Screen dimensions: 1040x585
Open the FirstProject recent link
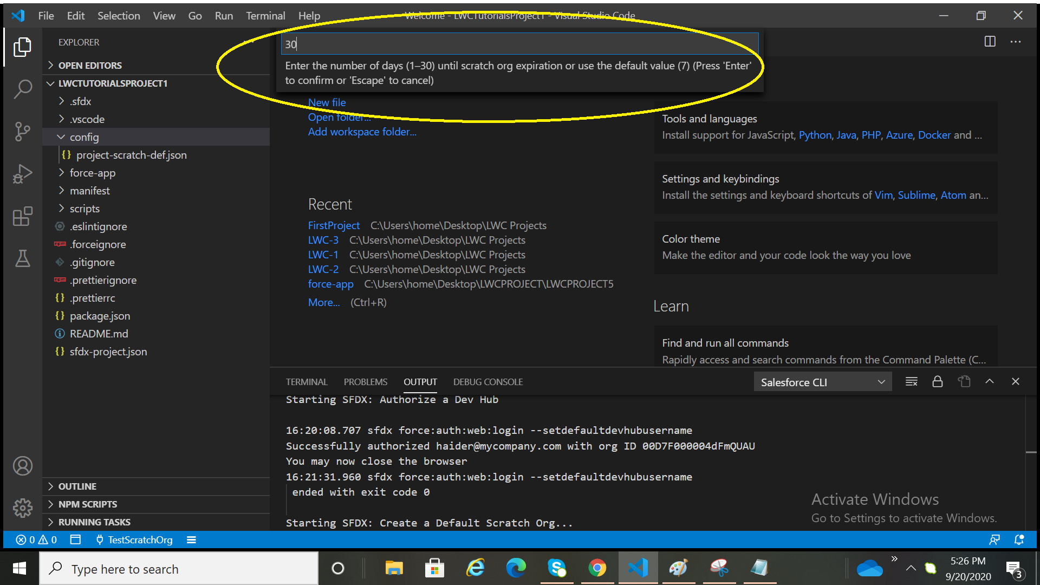pos(333,225)
